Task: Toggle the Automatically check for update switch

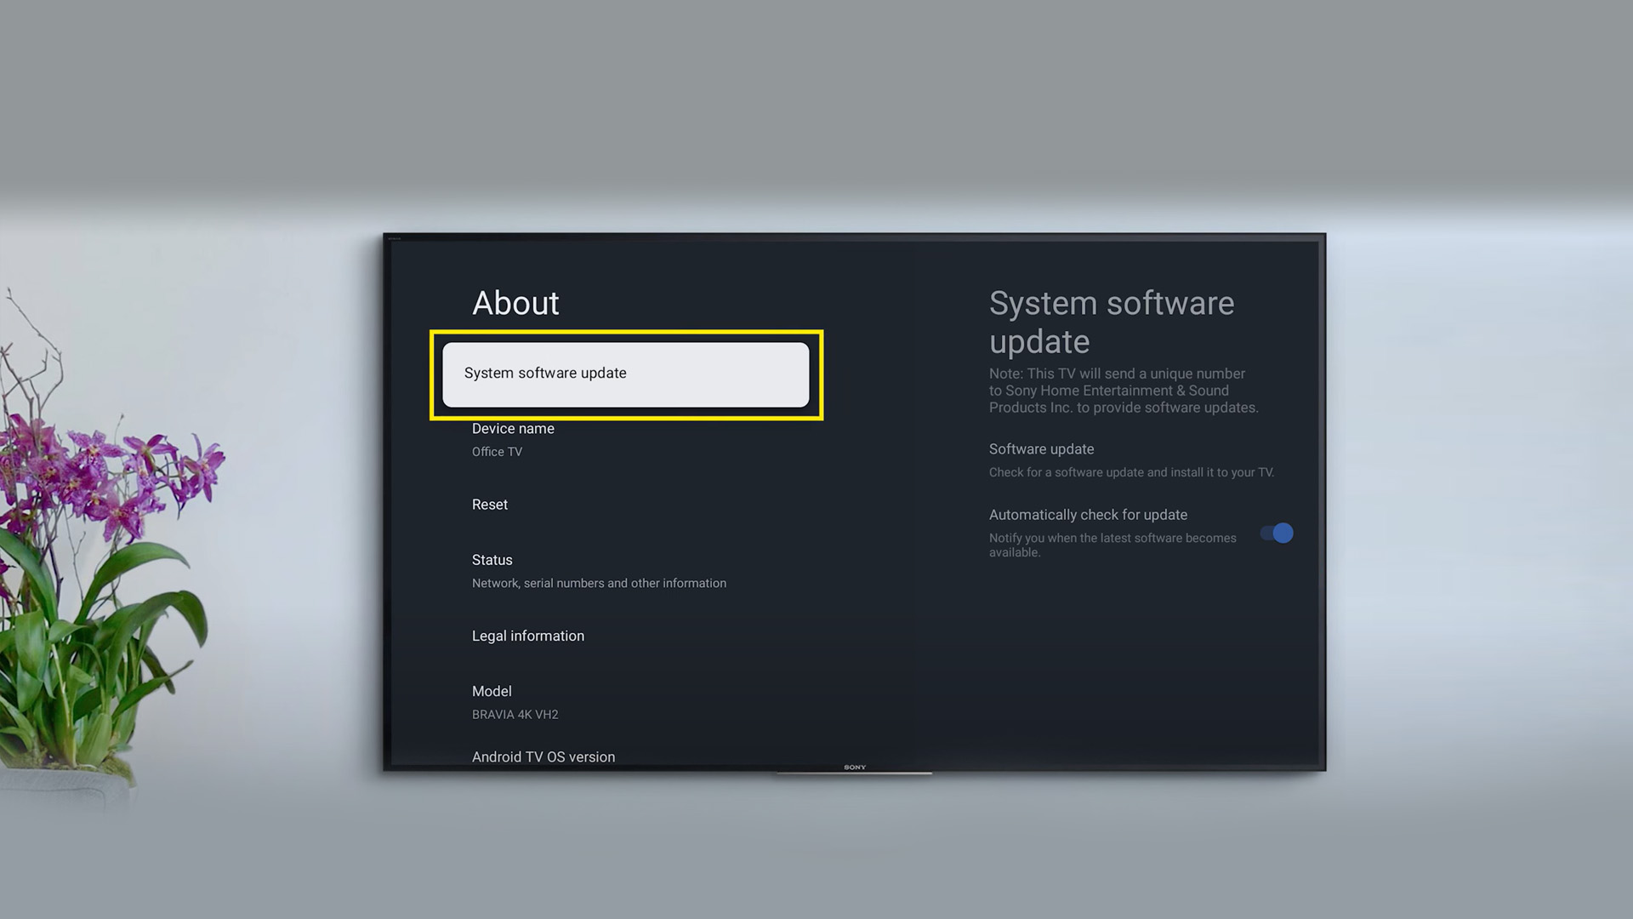Action: tap(1277, 534)
